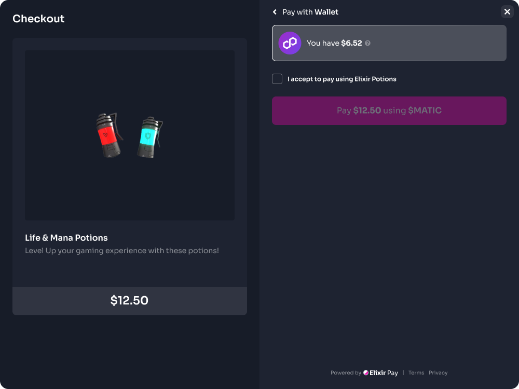Close the checkout dialog with the X

pos(507,12)
